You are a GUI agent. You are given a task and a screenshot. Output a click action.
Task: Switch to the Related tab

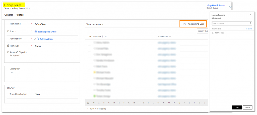[20, 15]
